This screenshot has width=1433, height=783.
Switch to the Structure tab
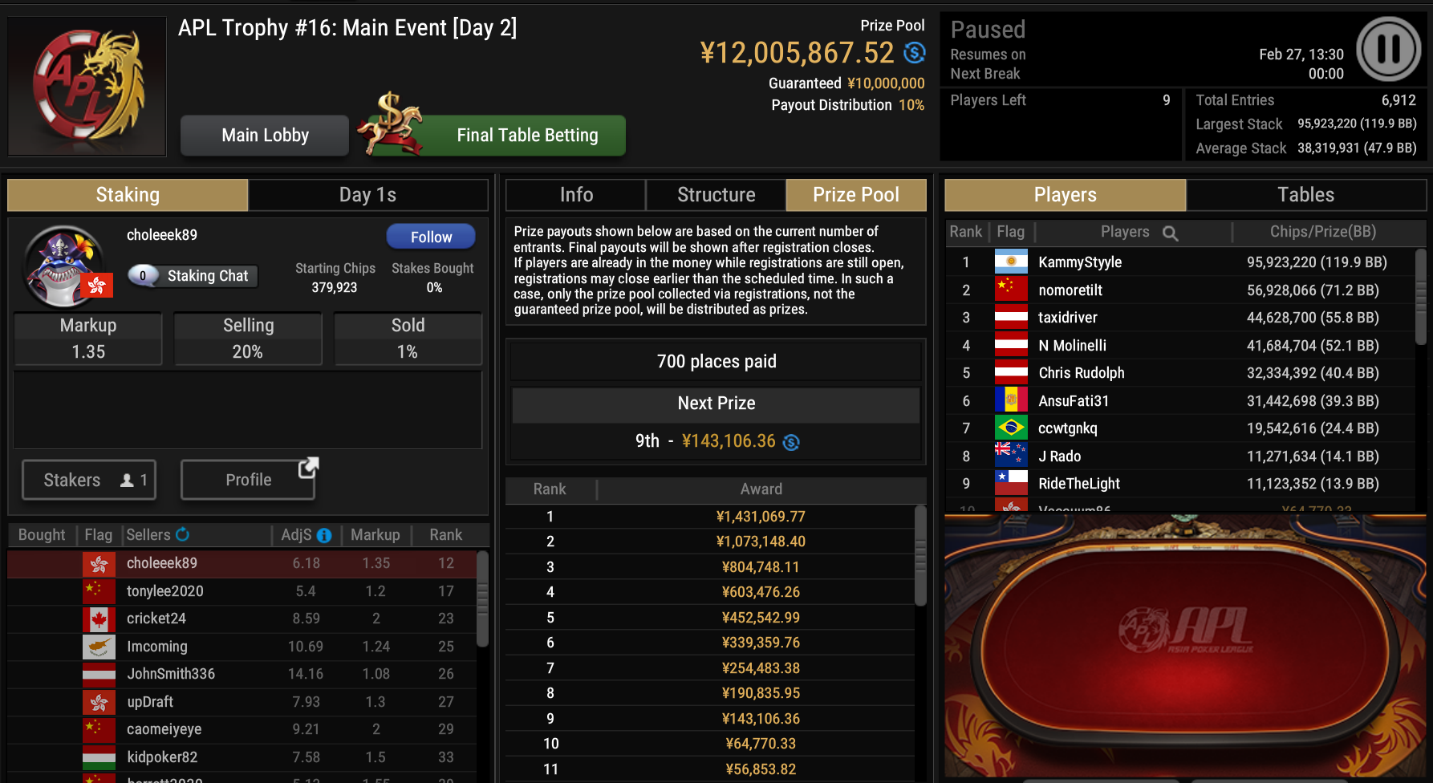pos(716,195)
